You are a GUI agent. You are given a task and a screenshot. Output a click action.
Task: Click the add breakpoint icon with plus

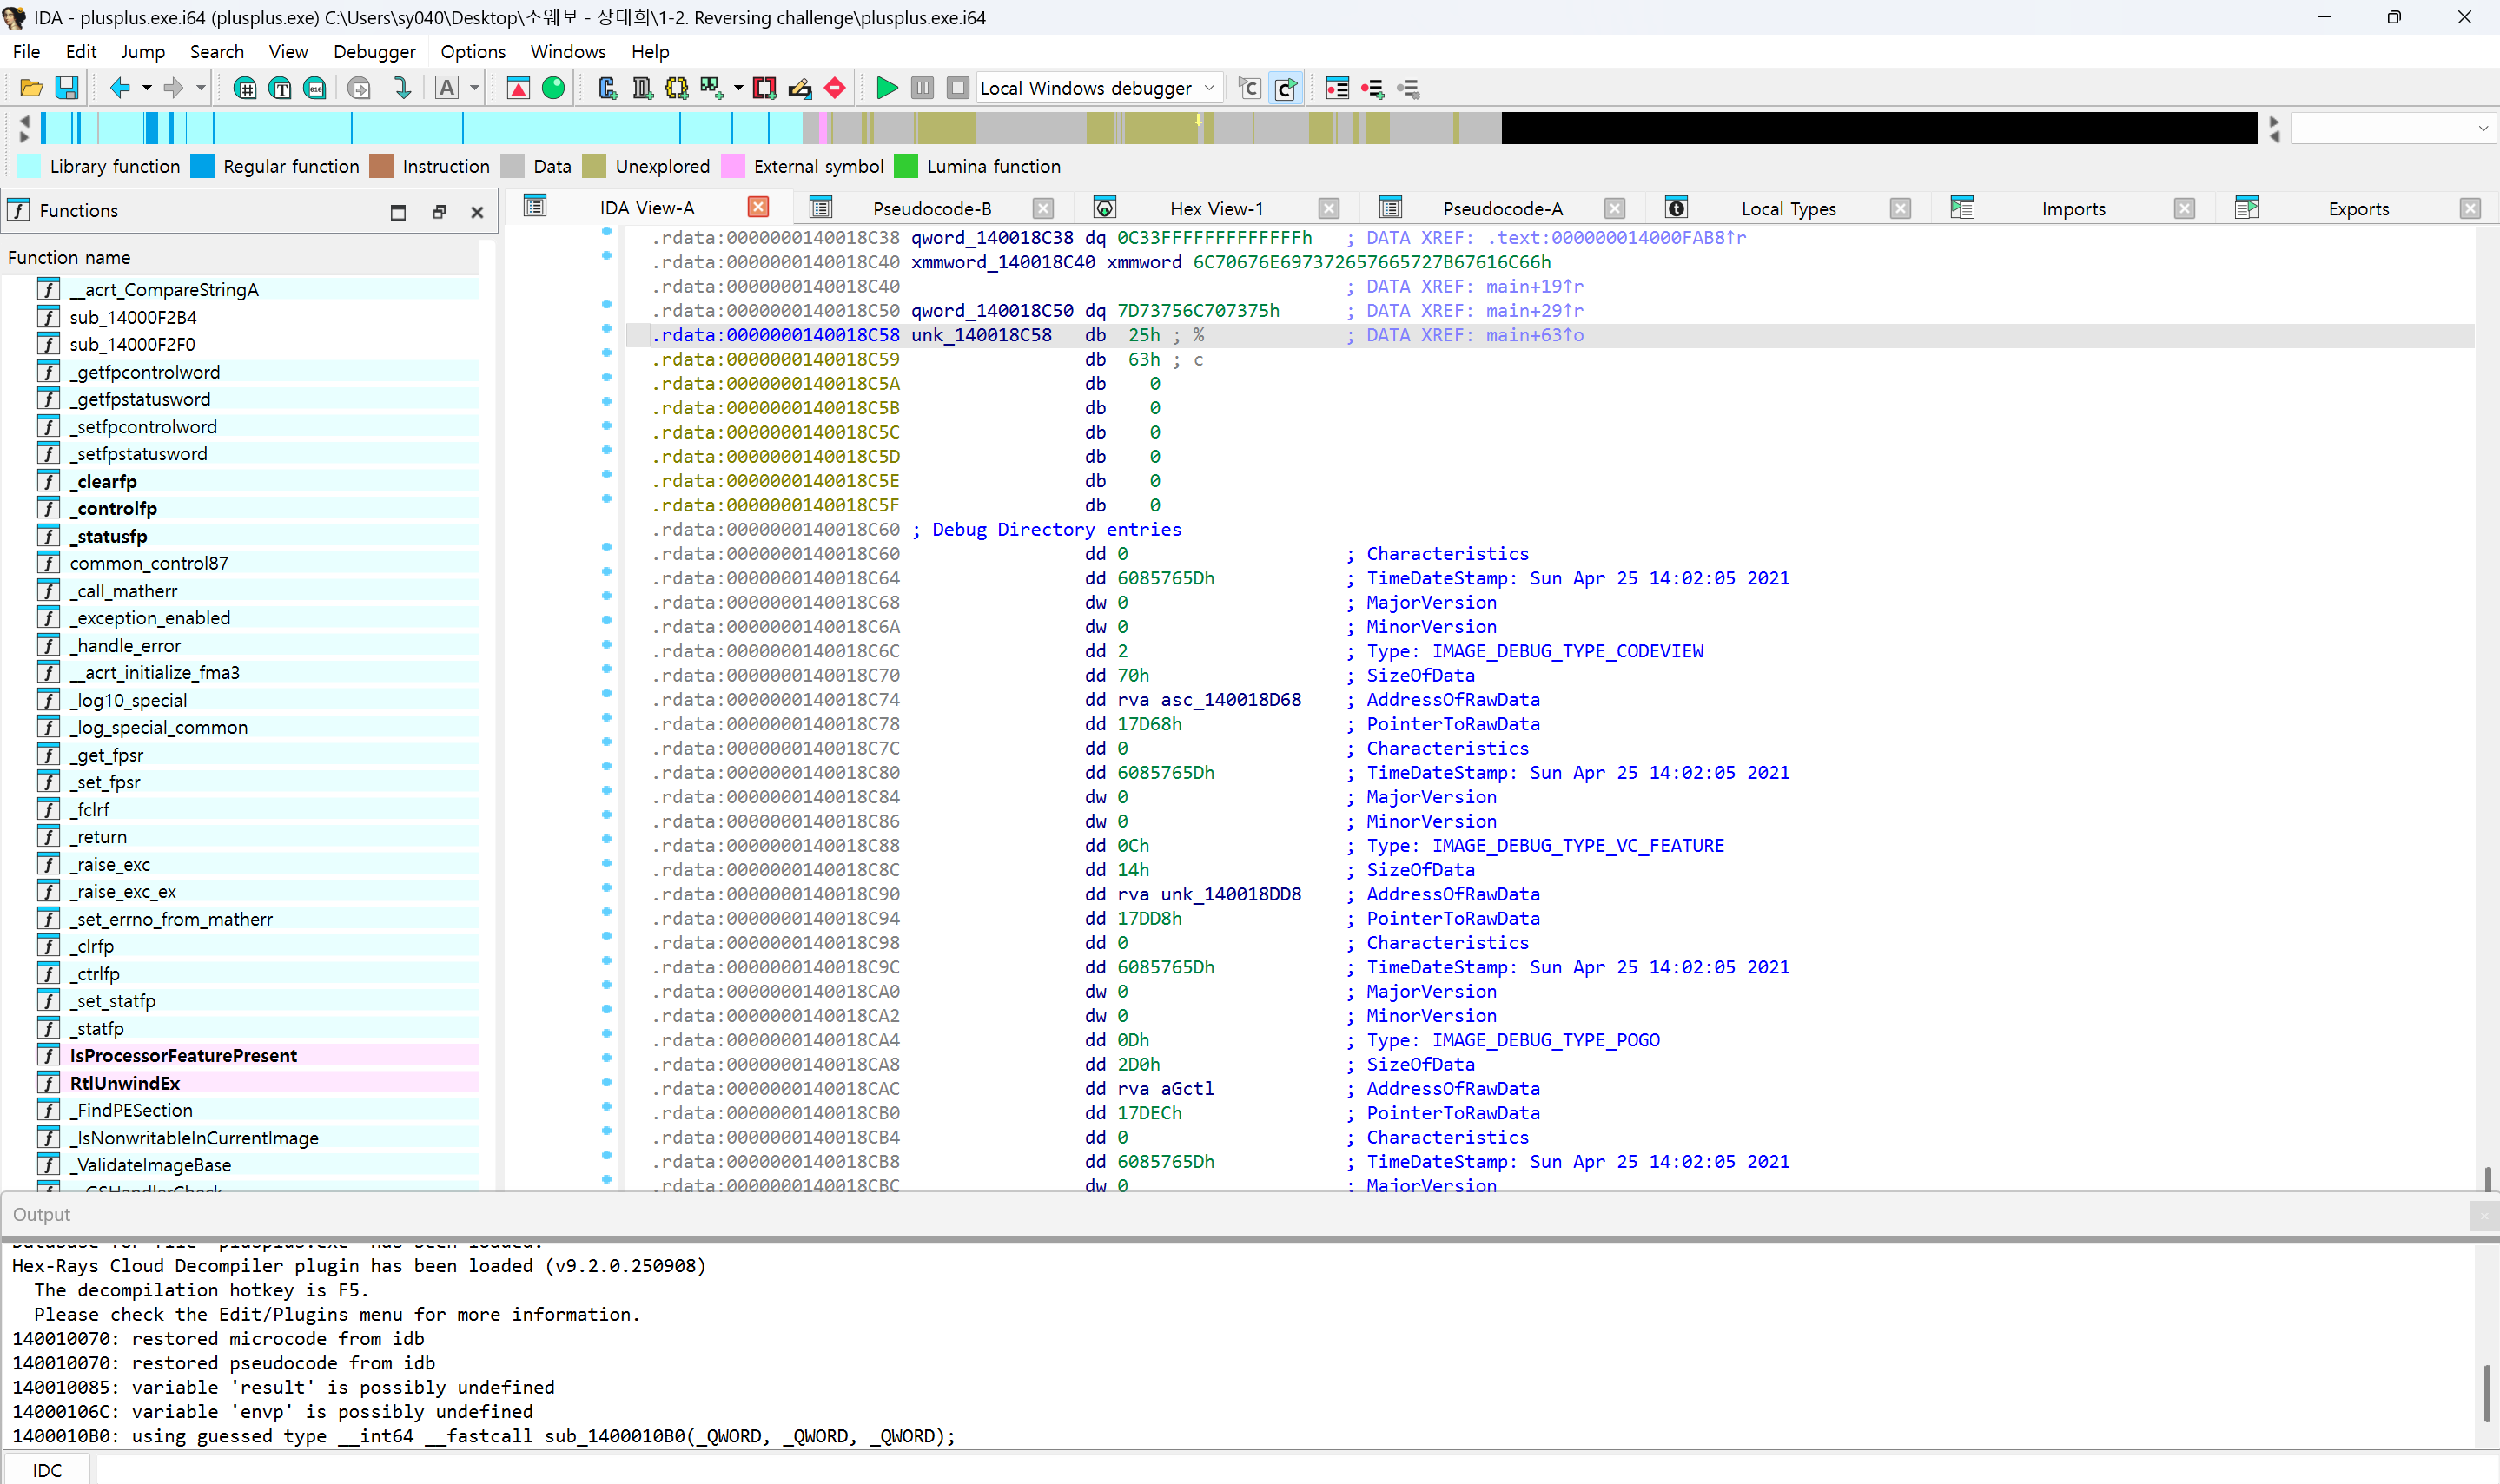point(1372,88)
